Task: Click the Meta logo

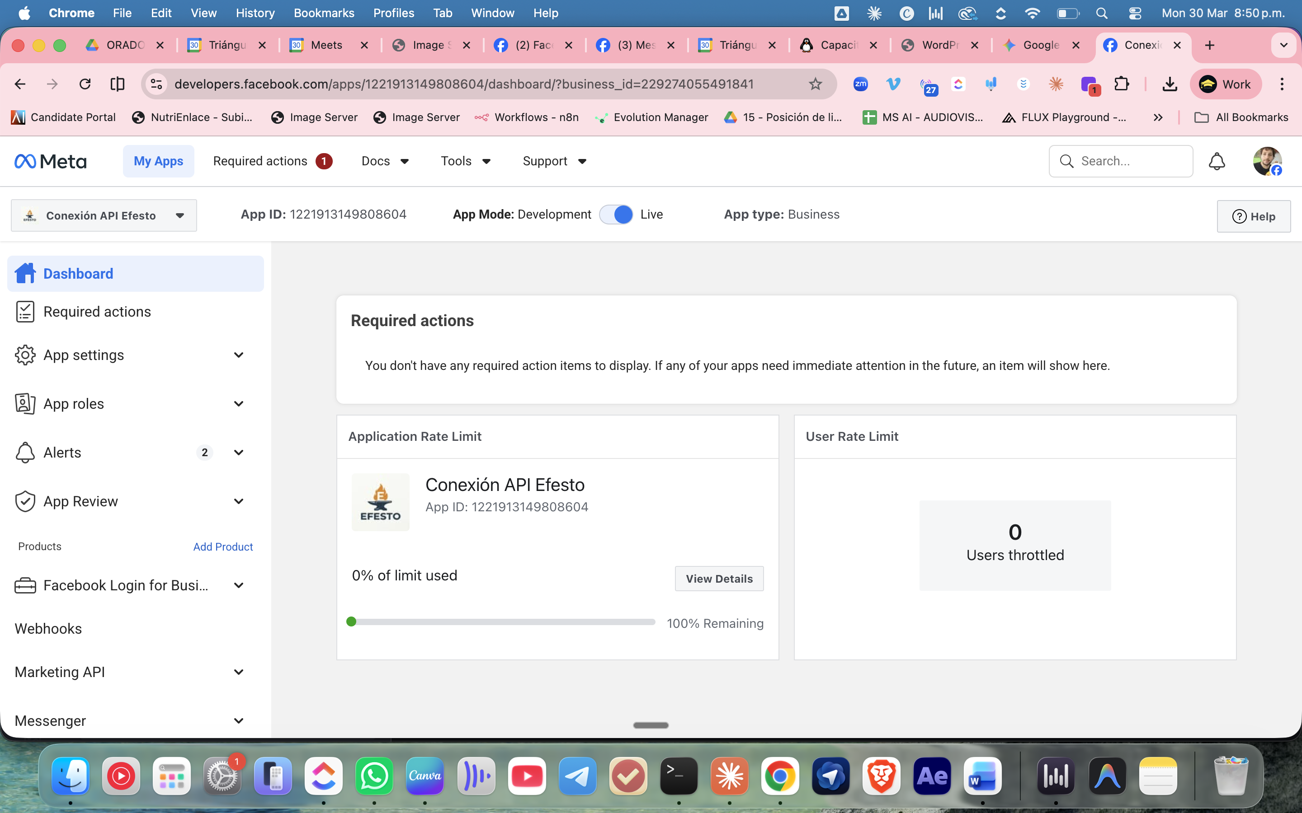Action: [x=51, y=161]
